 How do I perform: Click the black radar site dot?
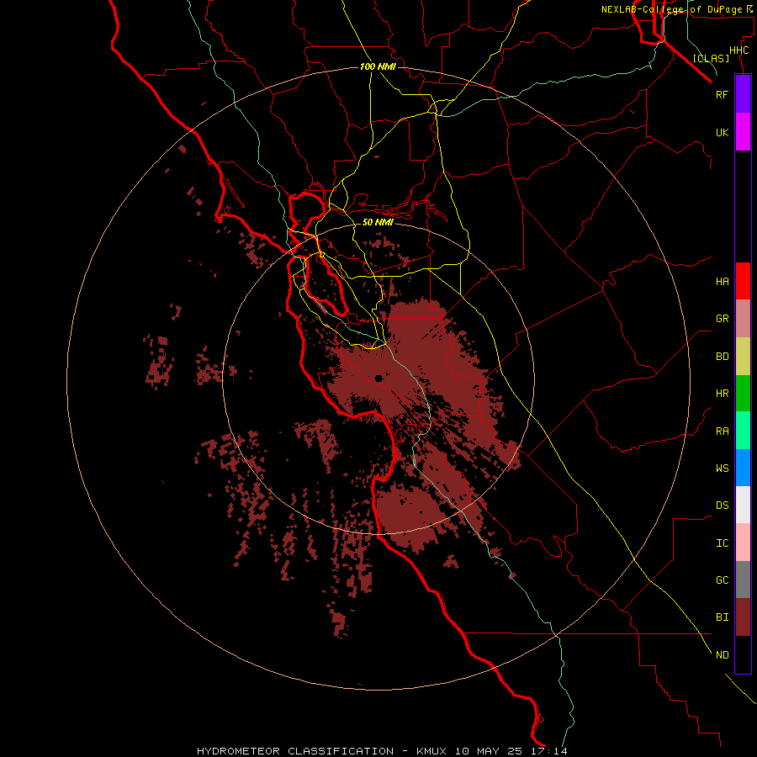(379, 378)
